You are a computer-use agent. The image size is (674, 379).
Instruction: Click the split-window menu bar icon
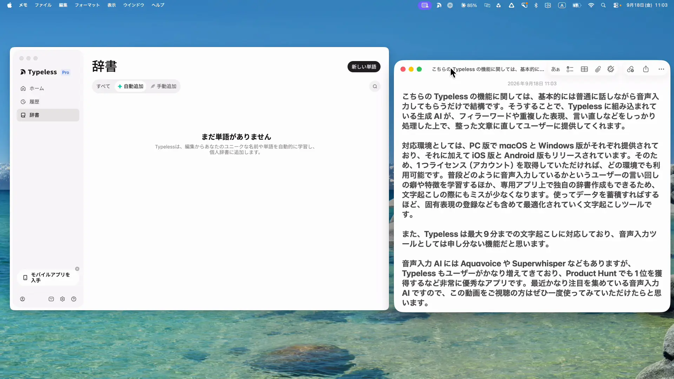pyautogui.click(x=548, y=5)
